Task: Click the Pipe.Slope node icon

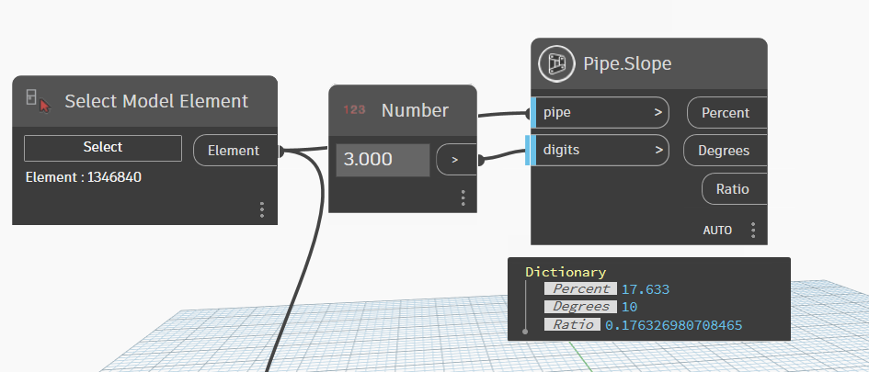Action: point(555,63)
